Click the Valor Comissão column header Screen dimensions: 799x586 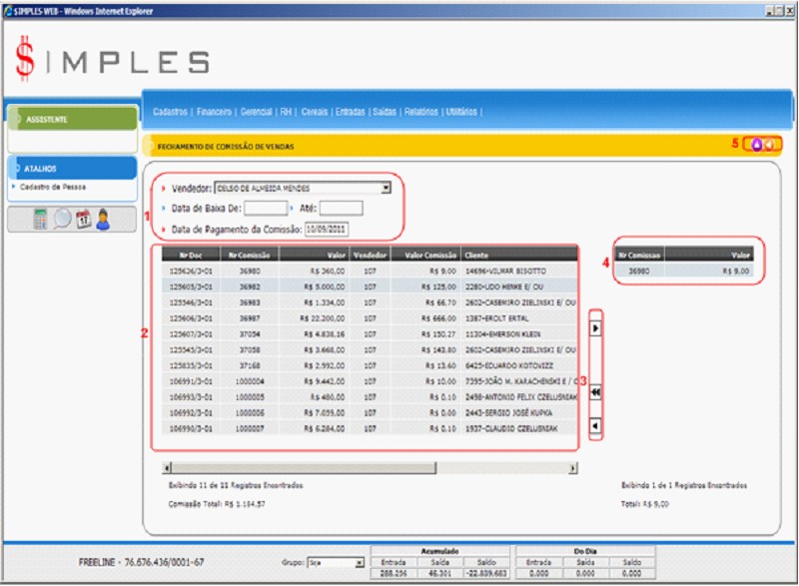click(x=425, y=256)
